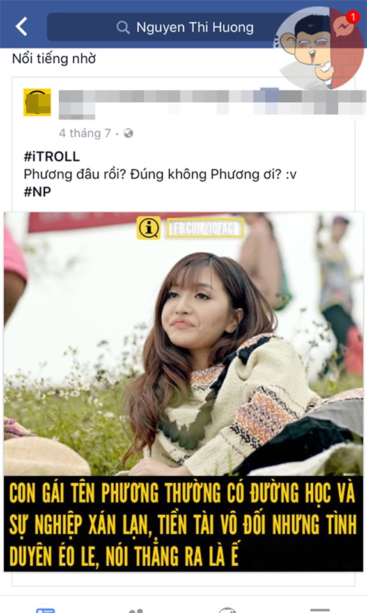This screenshot has width=367, height=613.
Task: Tap the search magnifier icon
Action: pyautogui.click(x=123, y=27)
